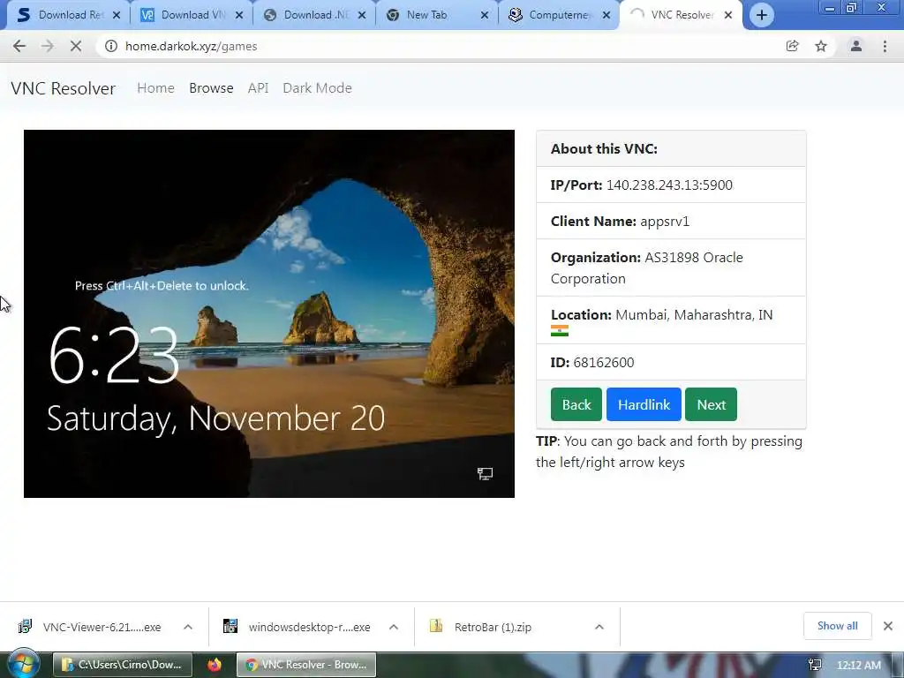Screen dimensions: 904x678
Task: Select VNC Resolver - Brow... taskbar button
Action: (x=306, y=665)
